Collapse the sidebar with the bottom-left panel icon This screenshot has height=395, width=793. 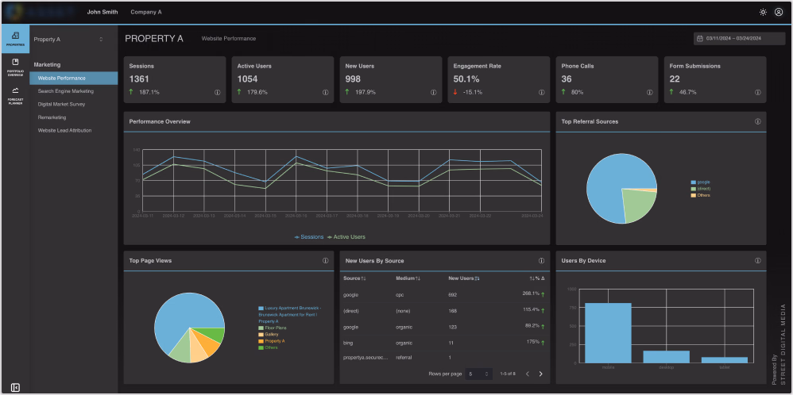(x=15, y=387)
